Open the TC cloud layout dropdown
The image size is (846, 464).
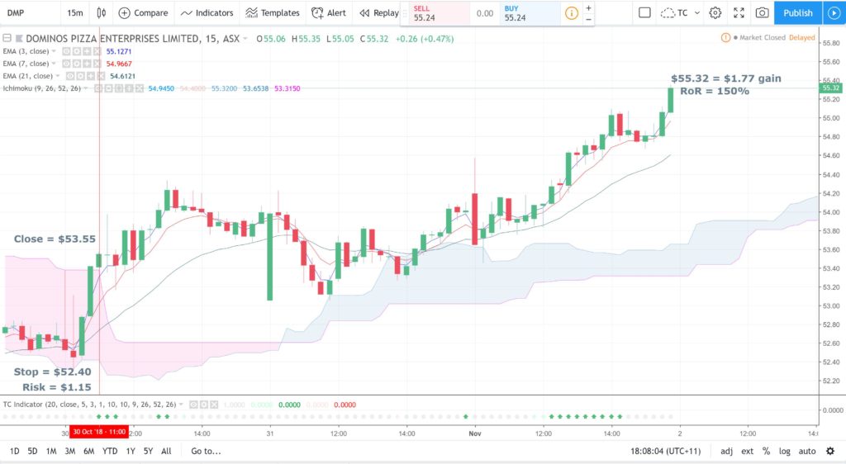(681, 13)
